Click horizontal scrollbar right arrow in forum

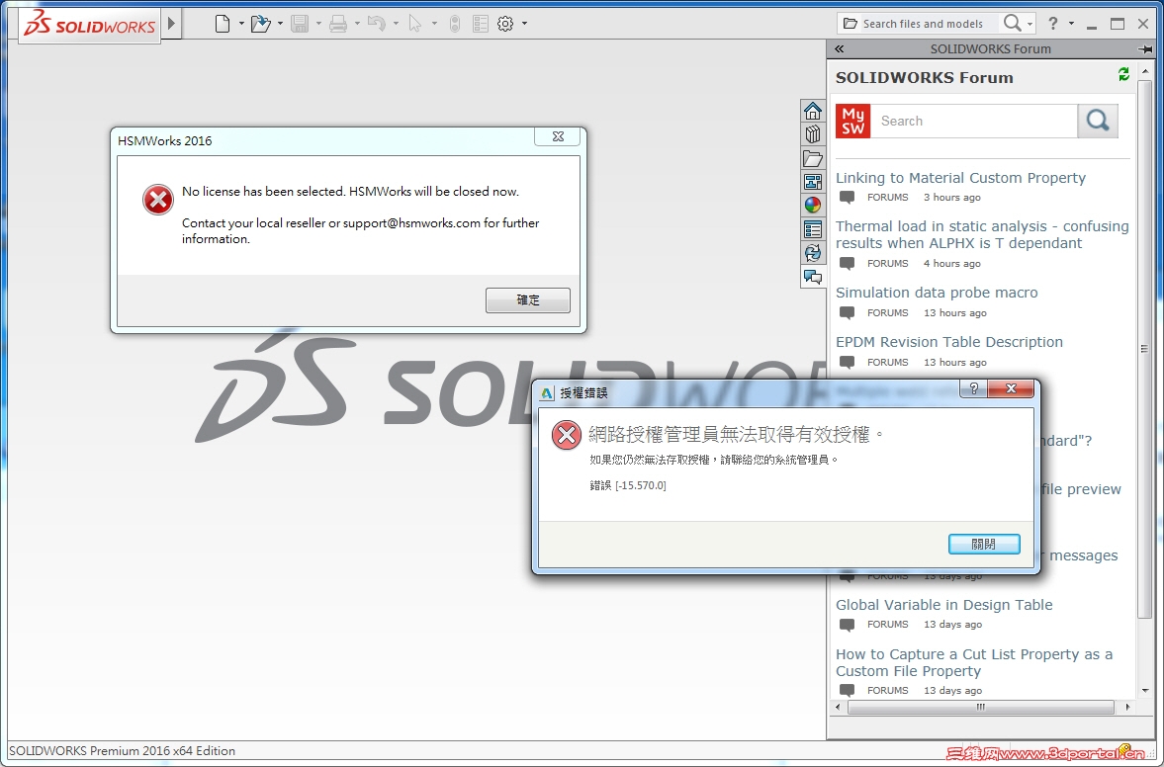click(1127, 707)
